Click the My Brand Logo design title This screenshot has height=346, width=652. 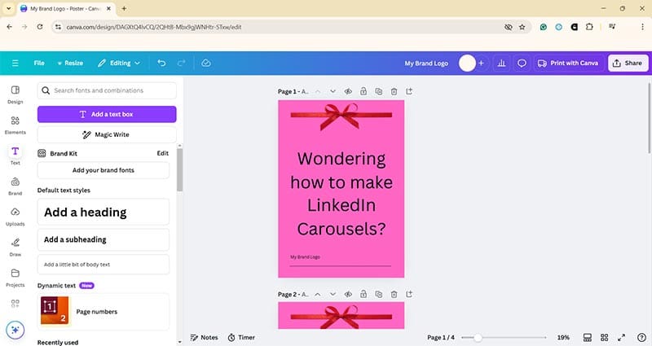426,64
